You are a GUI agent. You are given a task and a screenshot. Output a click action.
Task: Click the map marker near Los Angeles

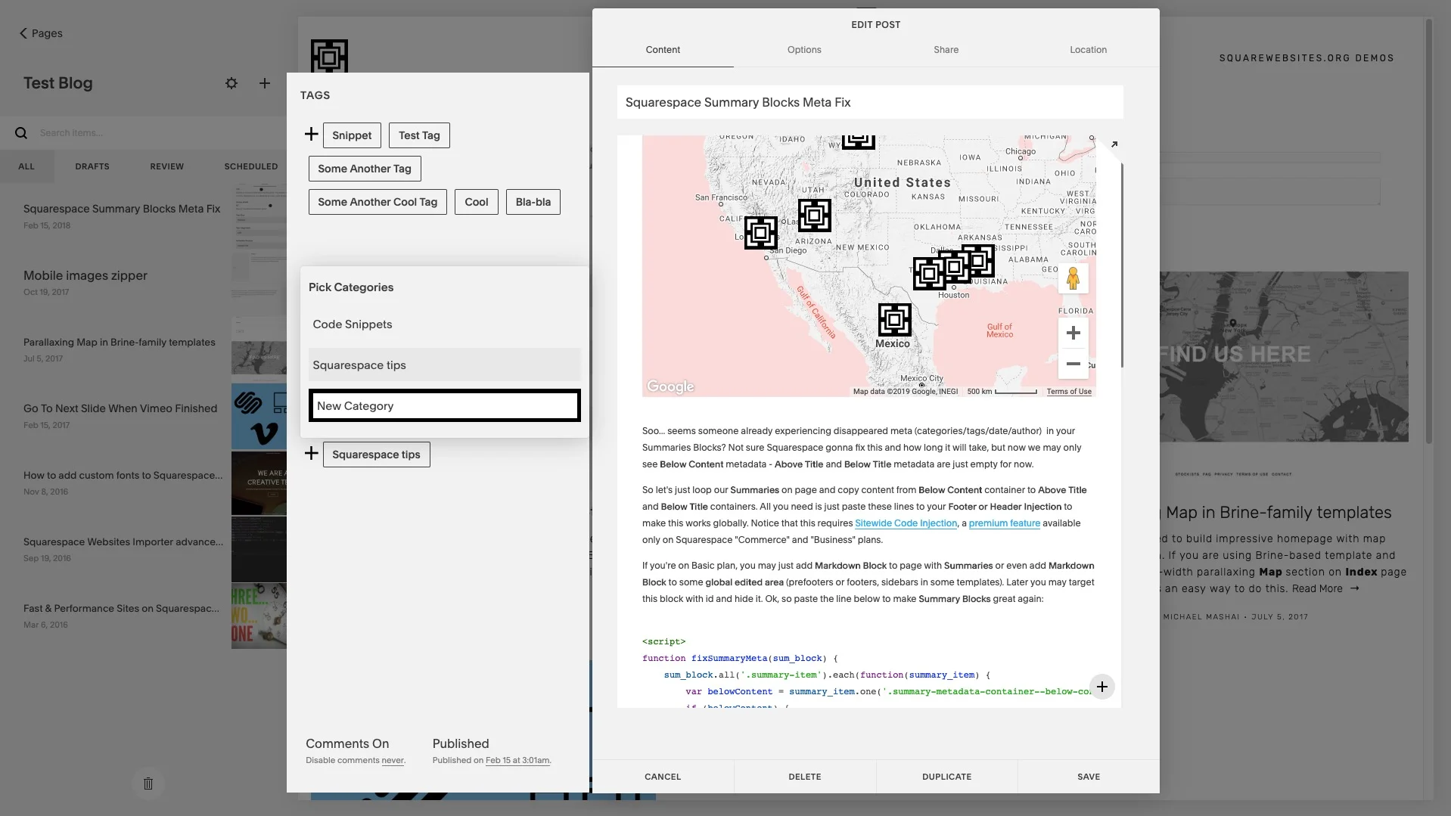[x=760, y=233]
